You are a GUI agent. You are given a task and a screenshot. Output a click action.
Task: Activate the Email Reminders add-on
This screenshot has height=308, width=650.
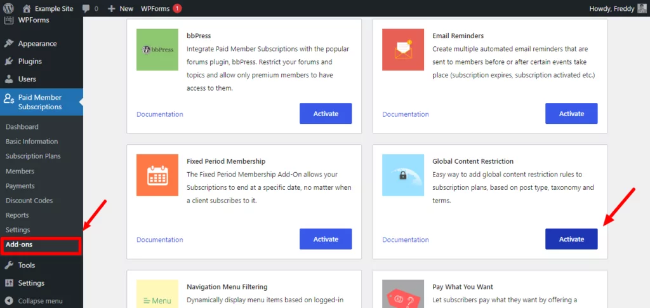(571, 114)
